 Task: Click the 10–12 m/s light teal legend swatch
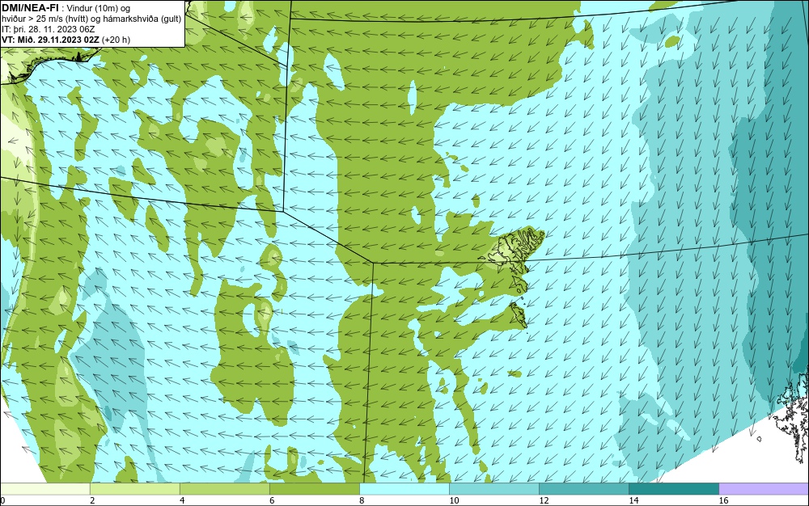tap(493, 489)
